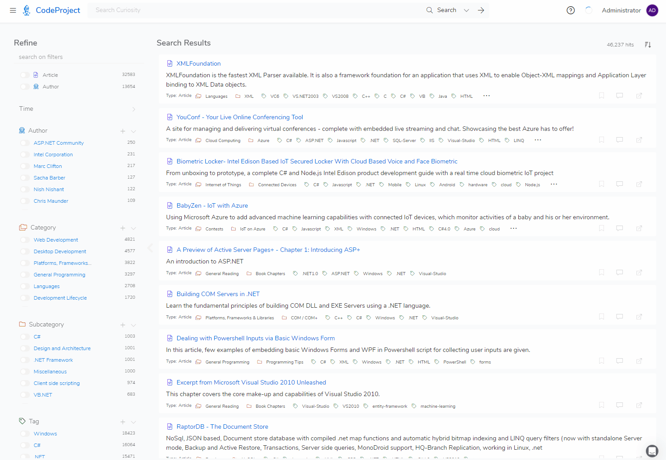Open YouConf - Your Live Online Conferencing Tool
Image resolution: width=666 pixels, height=460 pixels.
coord(240,117)
